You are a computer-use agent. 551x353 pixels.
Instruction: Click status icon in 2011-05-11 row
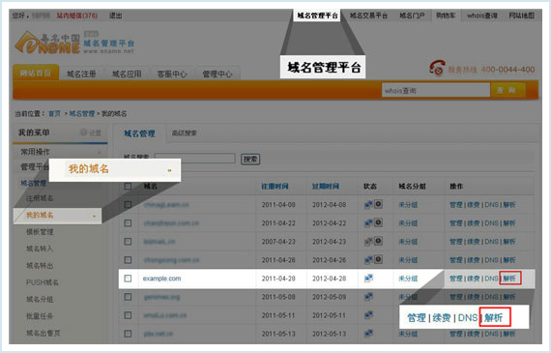[368, 315]
